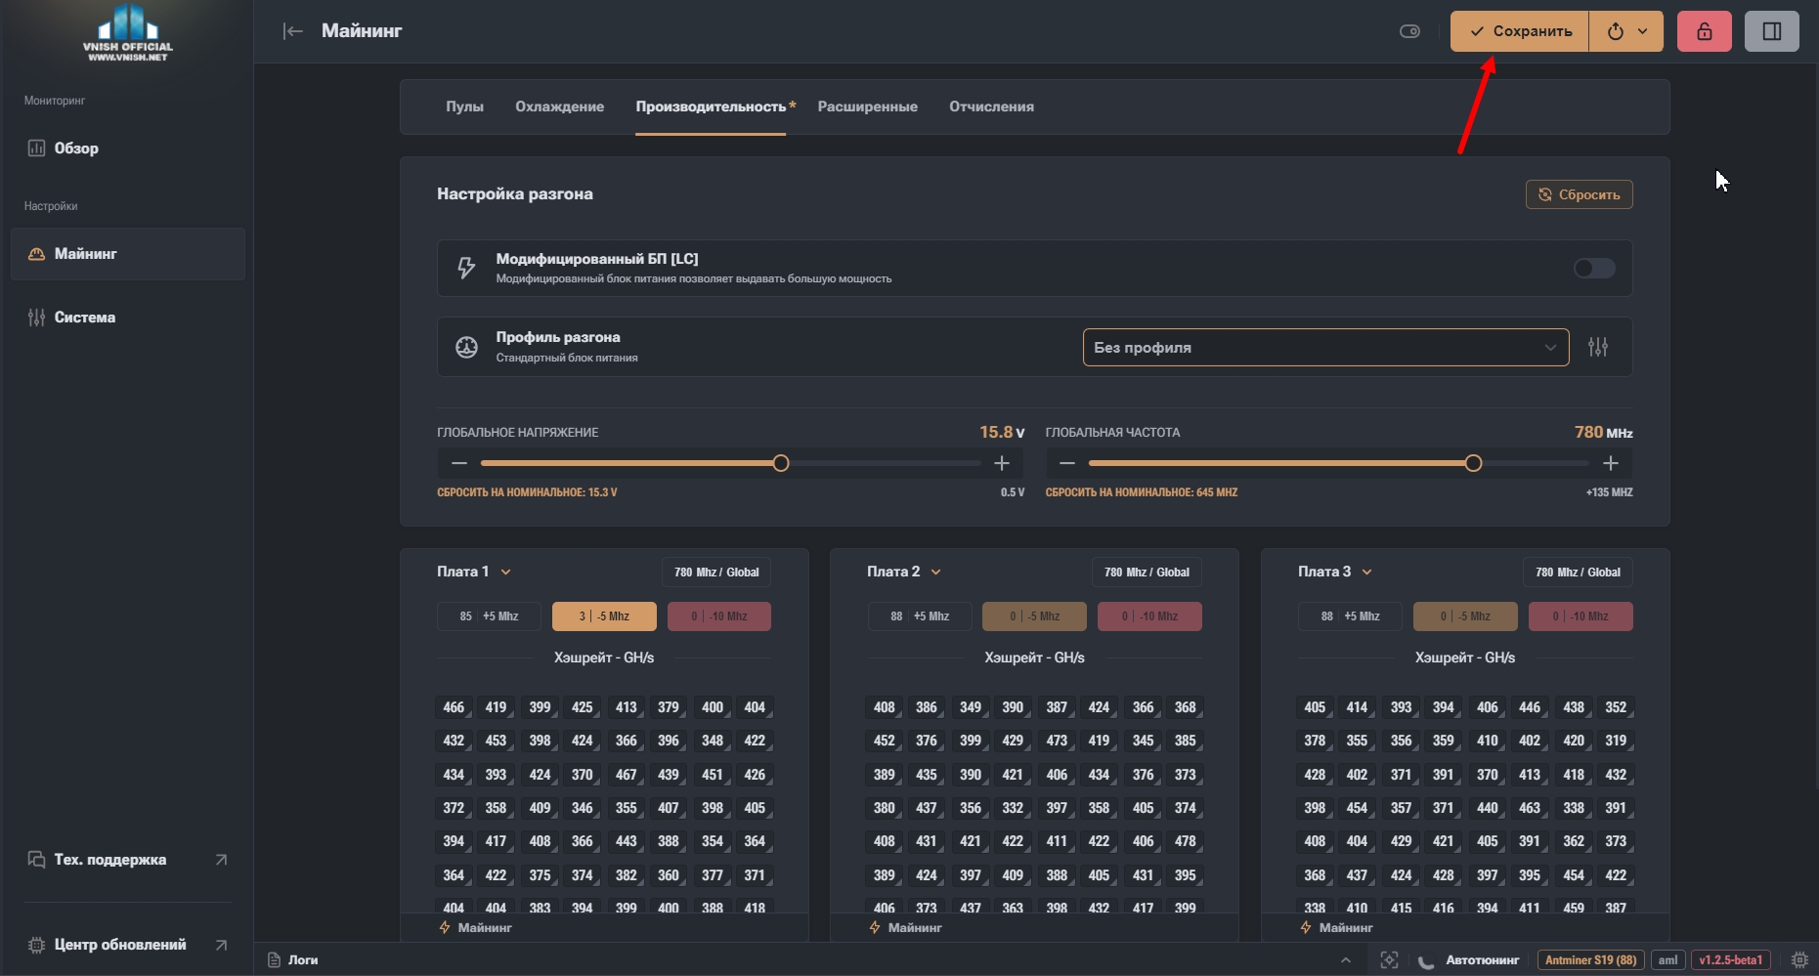Screen dimensions: 1819x976
Task: Click the v1.2.5-beta1 version badge
Action: coord(1730,960)
